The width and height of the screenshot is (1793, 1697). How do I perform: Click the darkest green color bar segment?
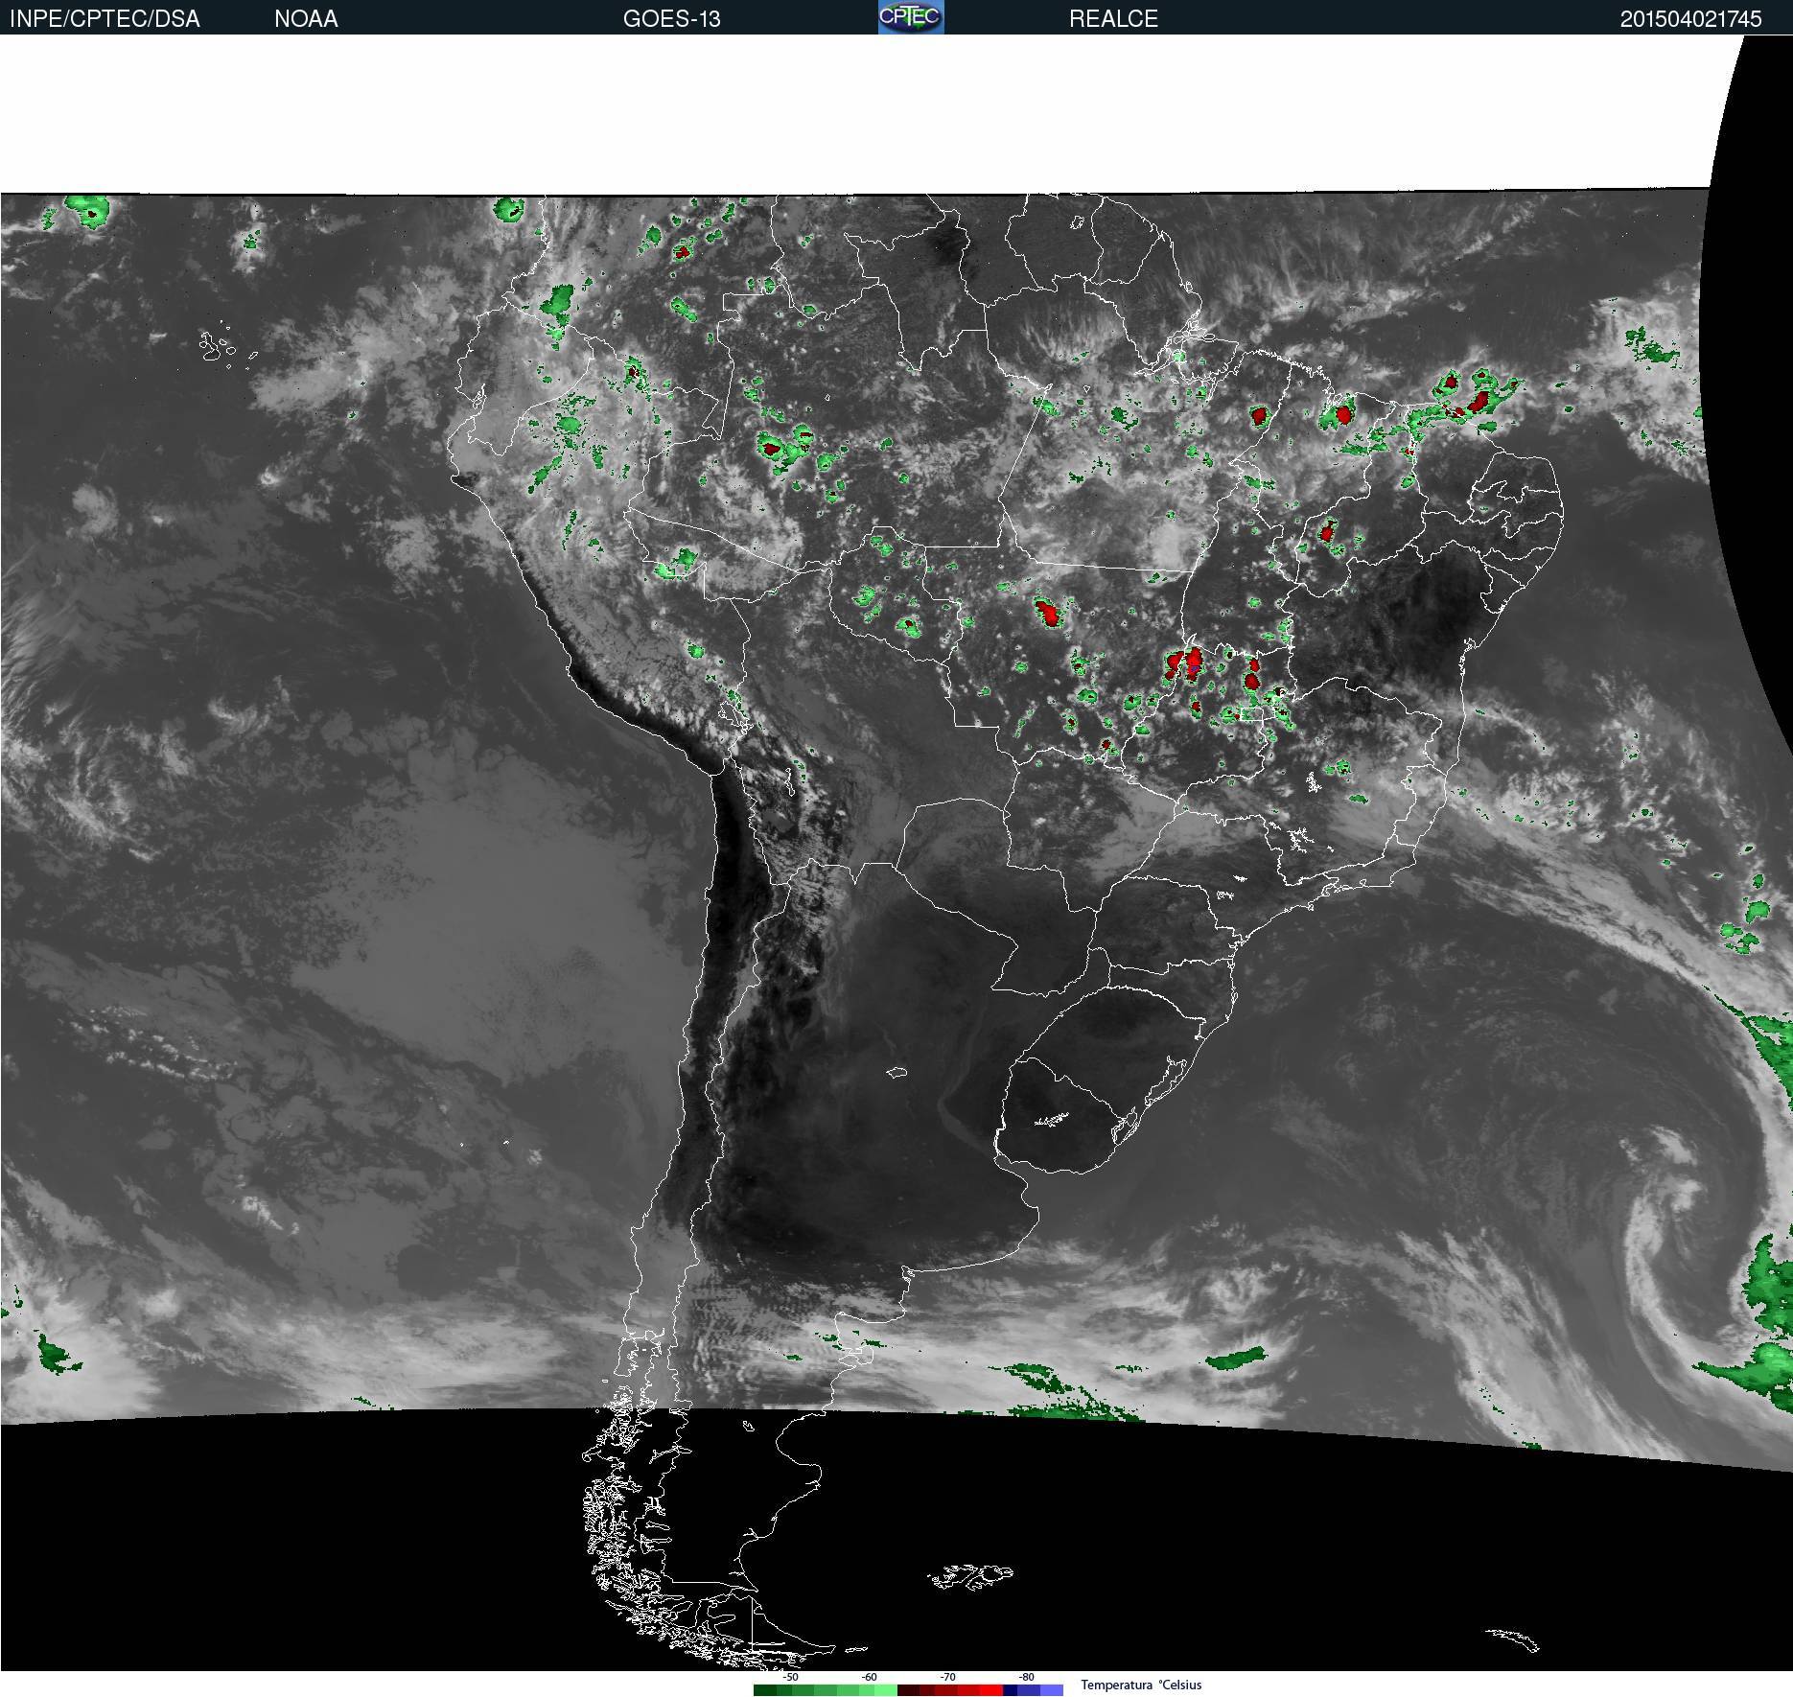[765, 1690]
